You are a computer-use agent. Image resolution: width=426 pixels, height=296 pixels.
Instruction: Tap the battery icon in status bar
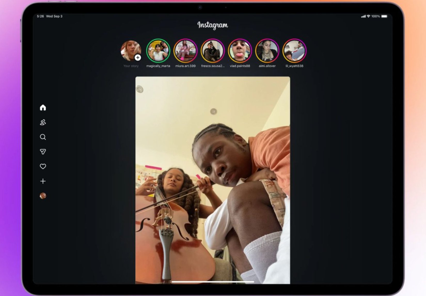pos(384,16)
